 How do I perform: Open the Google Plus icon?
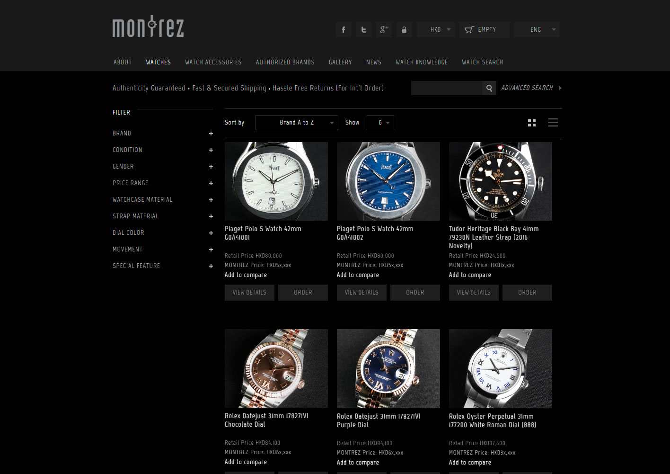click(384, 29)
